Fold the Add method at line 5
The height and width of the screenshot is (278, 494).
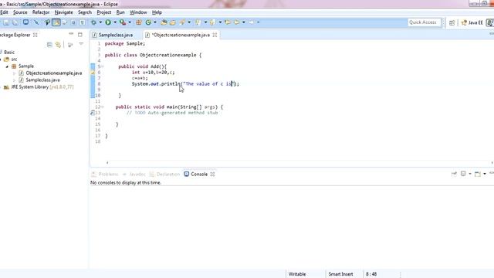[x=103, y=66]
